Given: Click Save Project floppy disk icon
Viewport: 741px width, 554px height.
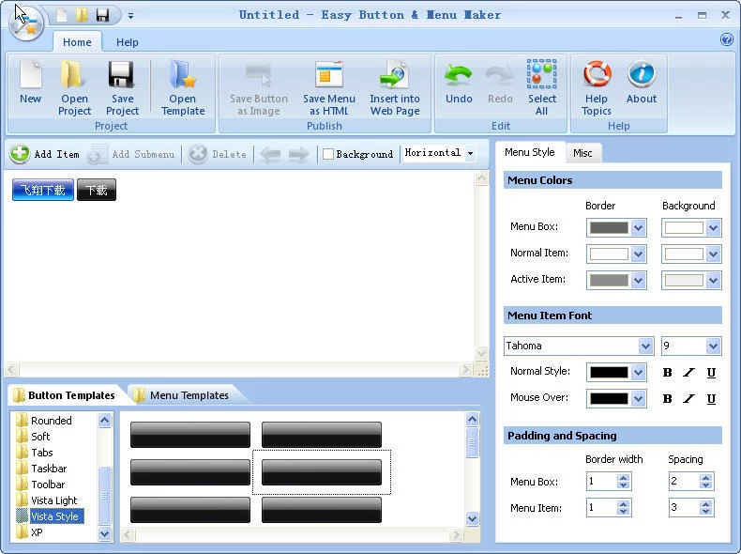Looking at the screenshot, I should click(122, 74).
